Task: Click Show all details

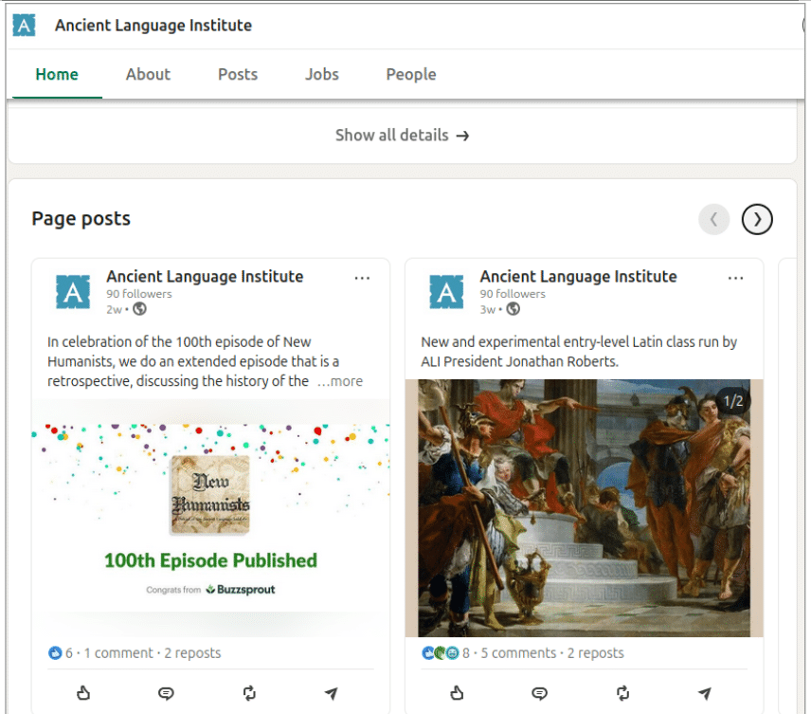Action: [402, 135]
